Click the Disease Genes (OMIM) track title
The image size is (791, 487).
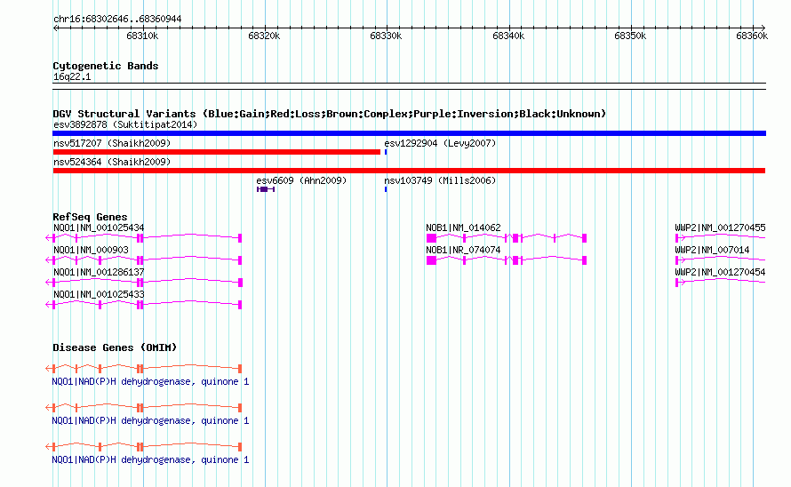click(115, 347)
